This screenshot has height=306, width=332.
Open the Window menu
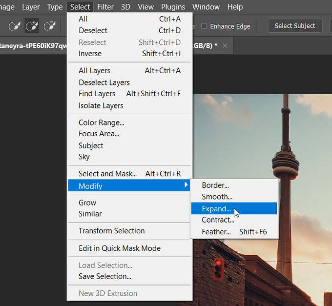[206, 7]
